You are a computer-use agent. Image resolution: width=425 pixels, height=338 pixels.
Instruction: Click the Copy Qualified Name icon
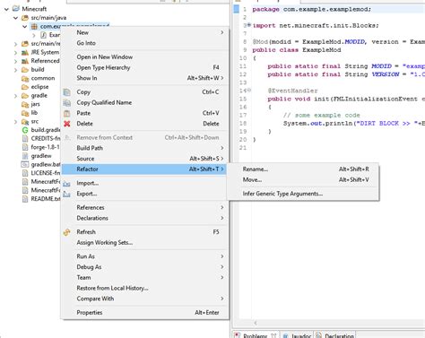(67, 102)
